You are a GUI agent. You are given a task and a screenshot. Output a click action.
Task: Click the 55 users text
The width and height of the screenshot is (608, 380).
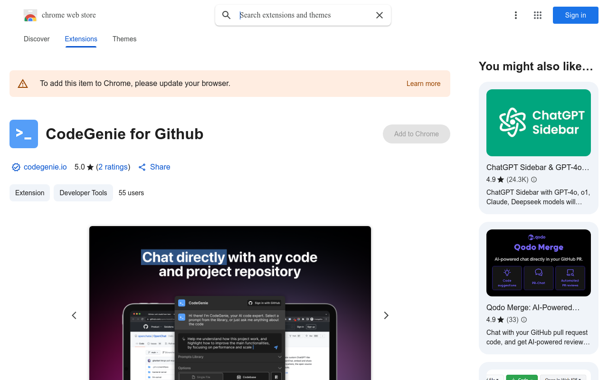click(x=131, y=193)
